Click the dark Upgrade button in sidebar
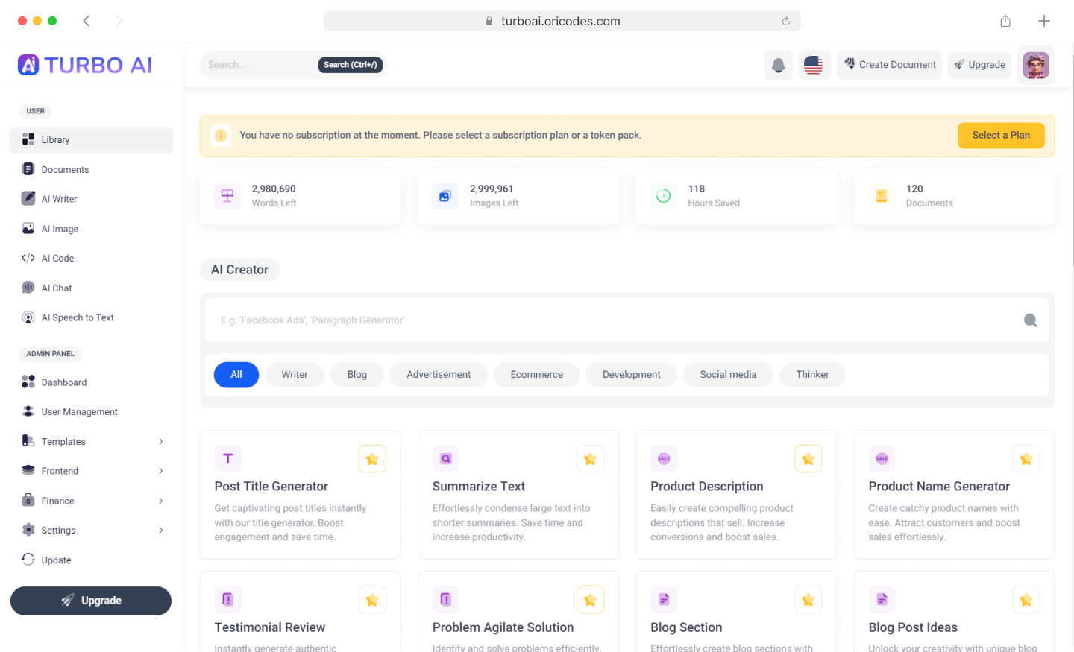Image resolution: width=1074 pixels, height=652 pixels. [x=91, y=601]
